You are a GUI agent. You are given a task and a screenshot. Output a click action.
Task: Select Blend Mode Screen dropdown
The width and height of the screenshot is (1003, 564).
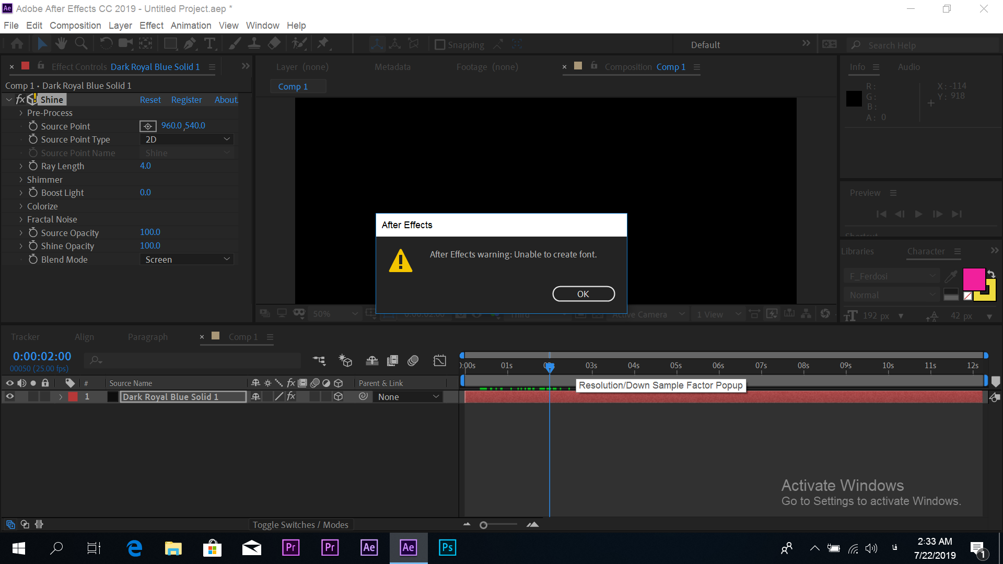(186, 259)
